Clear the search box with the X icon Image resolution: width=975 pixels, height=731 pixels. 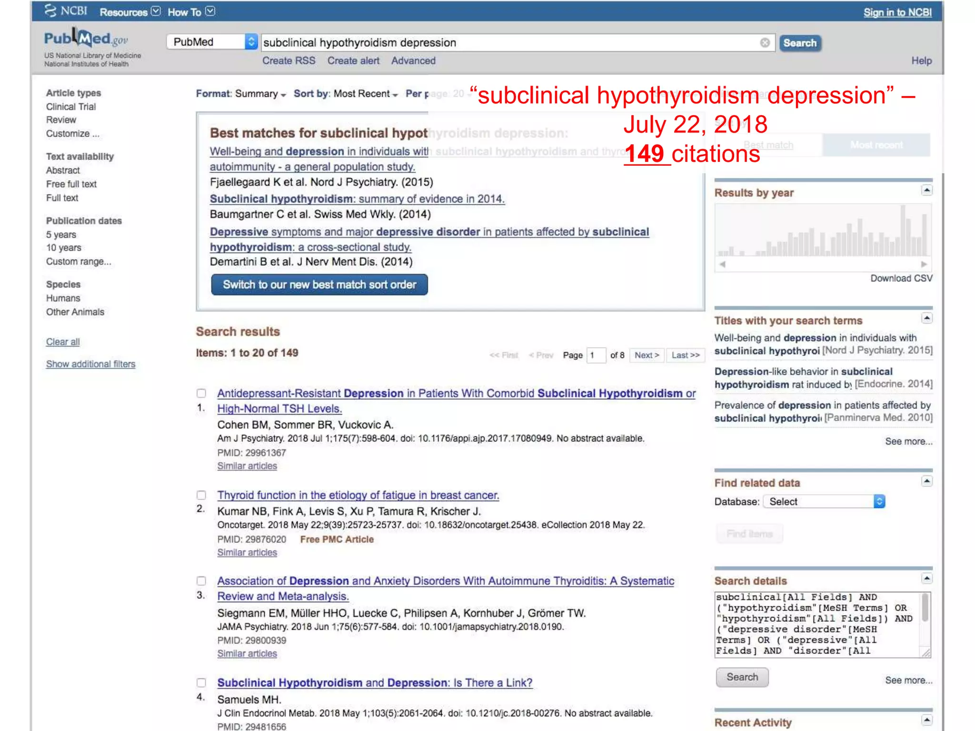point(765,43)
